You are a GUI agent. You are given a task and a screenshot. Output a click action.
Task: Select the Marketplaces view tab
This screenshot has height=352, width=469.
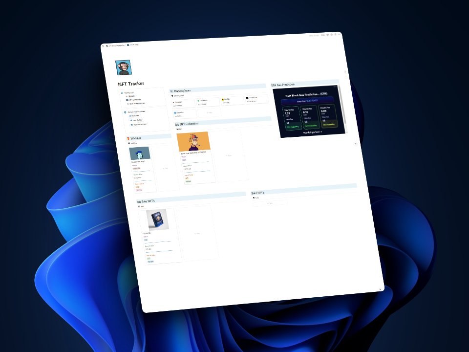178,96
